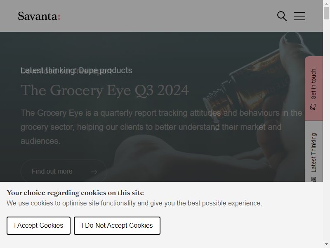Open the hamburger navigation menu
This screenshot has width=330, height=248.
299,16
